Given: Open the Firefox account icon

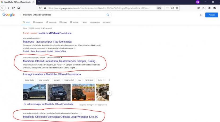Looking at the screenshot, I should pos(209,8).
